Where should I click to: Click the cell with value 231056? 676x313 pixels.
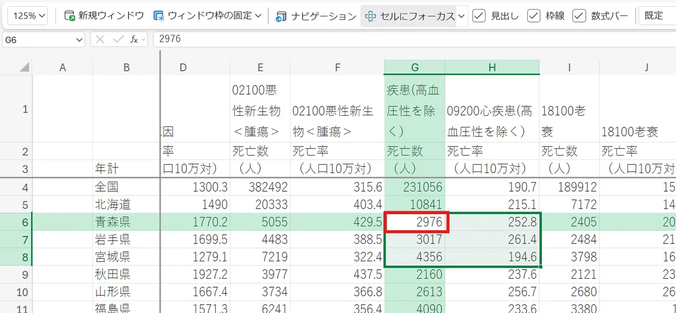pos(415,187)
